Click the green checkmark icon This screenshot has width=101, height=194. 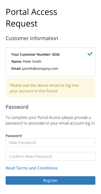pyautogui.click(x=90, y=54)
